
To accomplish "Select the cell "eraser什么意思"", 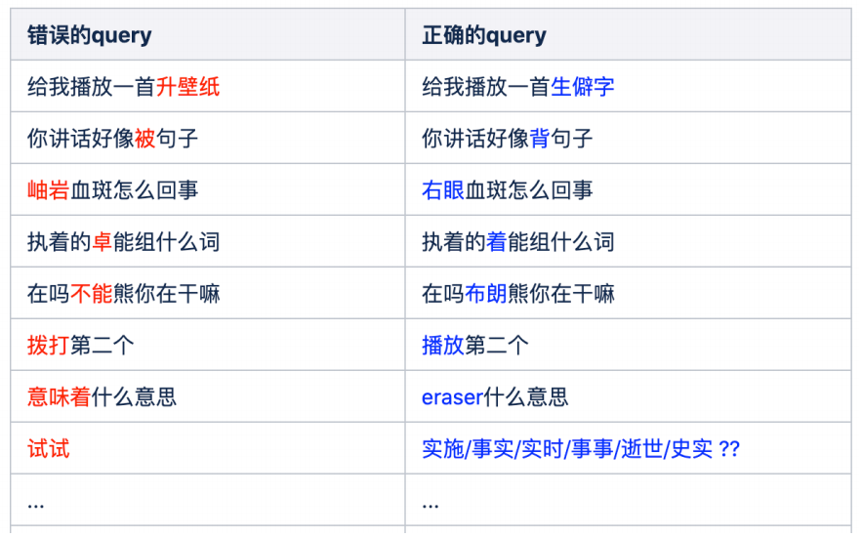I will pyautogui.click(x=629, y=396).
